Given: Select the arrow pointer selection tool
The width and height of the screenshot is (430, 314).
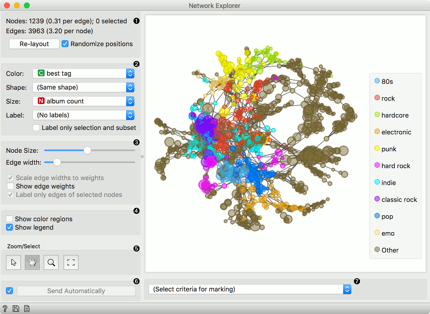Looking at the screenshot, I should pos(13,262).
